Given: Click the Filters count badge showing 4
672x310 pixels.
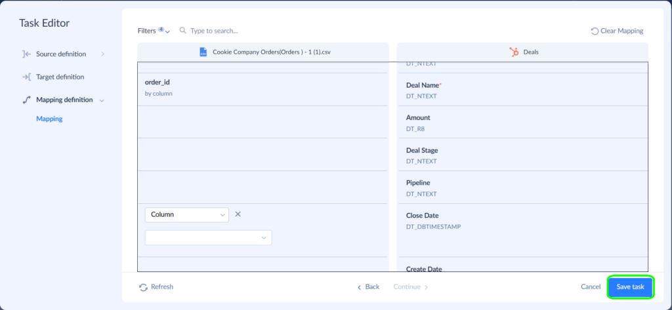Looking at the screenshot, I should click(x=161, y=29).
